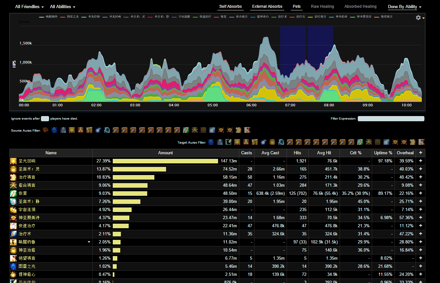Sort by the Crit % column header
The image size is (440, 283).
click(x=356, y=153)
